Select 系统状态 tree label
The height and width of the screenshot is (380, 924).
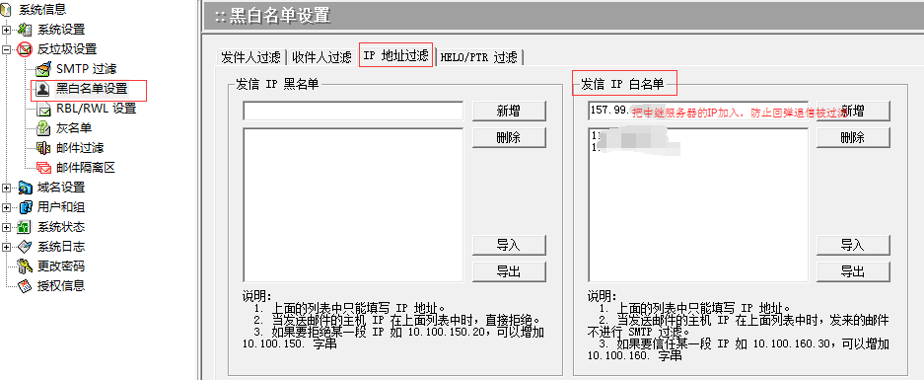pos(61,227)
